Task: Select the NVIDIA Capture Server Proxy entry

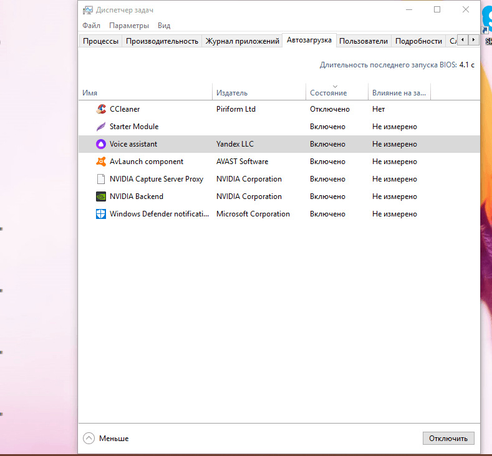Action: (157, 179)
